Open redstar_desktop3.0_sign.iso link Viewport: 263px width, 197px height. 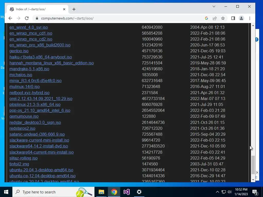pos(35,122)
